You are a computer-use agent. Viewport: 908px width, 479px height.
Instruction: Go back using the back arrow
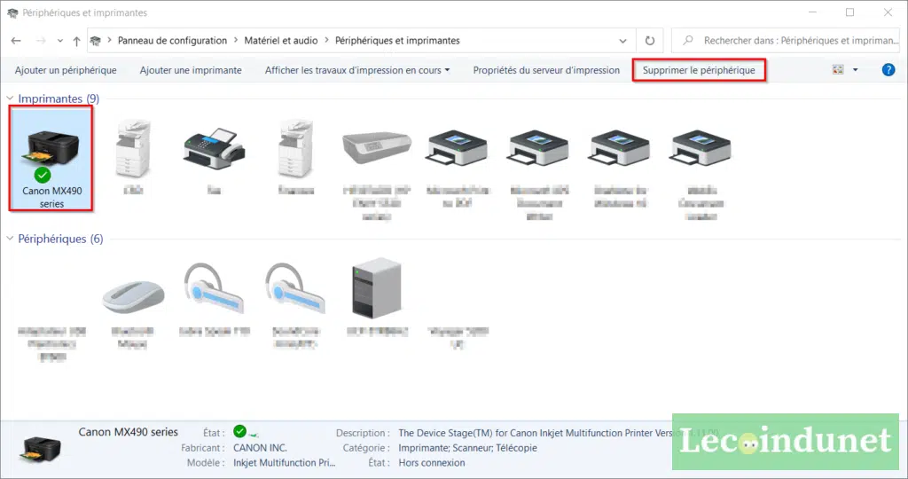pos(16,41)
